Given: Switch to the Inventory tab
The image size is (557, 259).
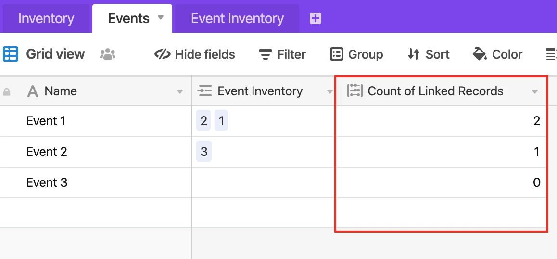Looking at the screenshot, I should (x=46, y=18).
